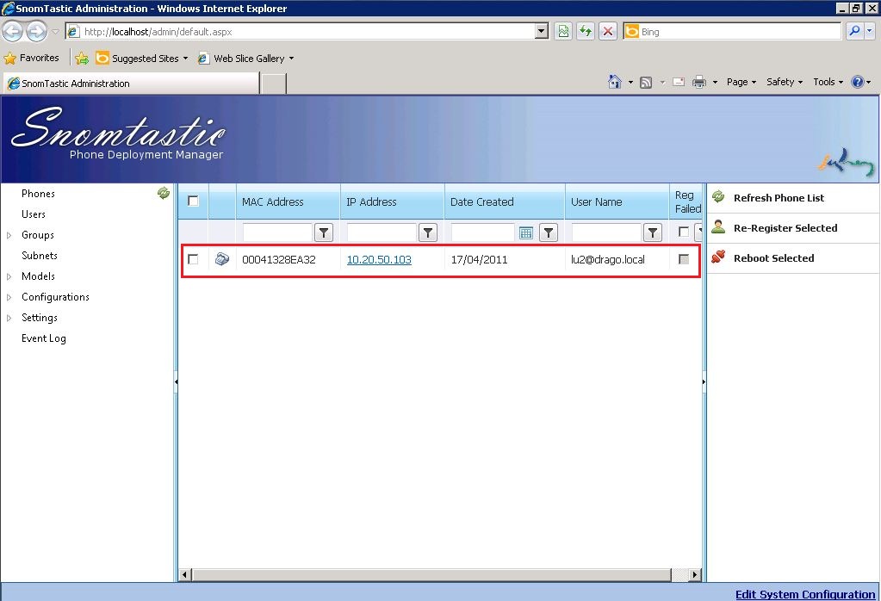Open the Edit System Configuration link

(804, 593)
